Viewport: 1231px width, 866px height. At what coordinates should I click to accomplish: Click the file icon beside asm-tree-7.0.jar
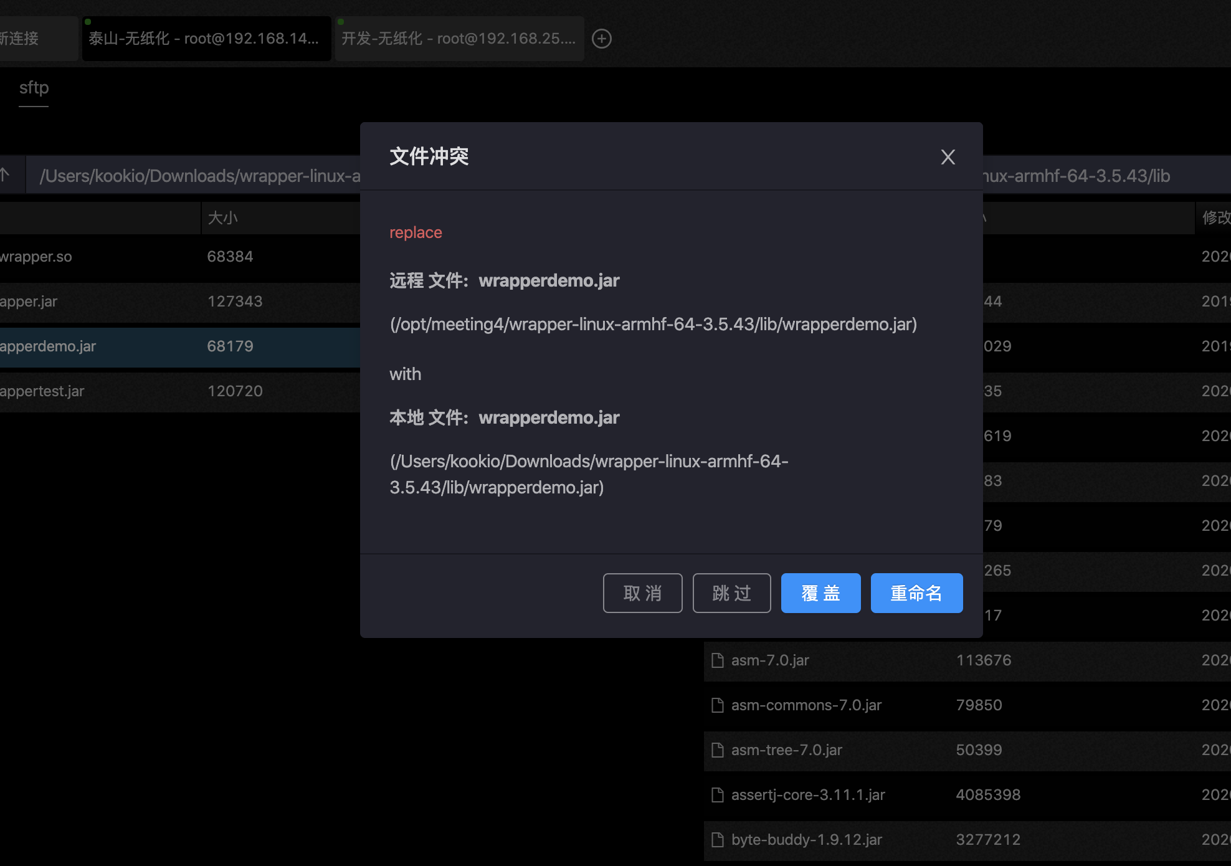click(718, 750)
